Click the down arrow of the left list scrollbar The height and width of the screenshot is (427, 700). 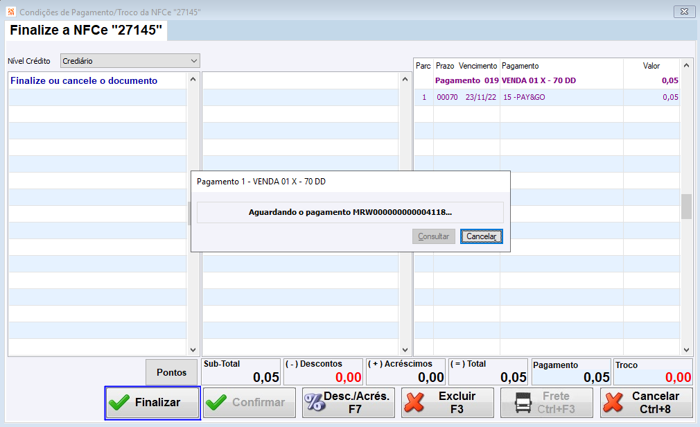193,350
